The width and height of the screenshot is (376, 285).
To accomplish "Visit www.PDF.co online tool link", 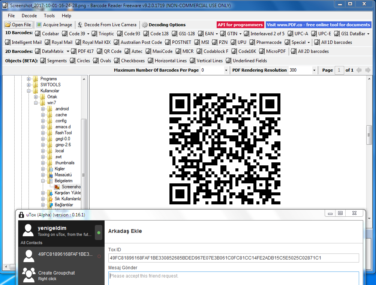I will click(318, 25).
